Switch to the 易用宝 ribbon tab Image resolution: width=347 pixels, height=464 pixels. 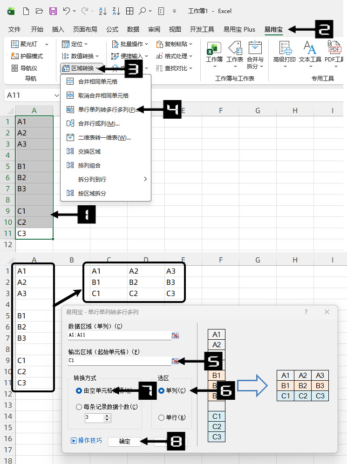click(x=273, y=29)
